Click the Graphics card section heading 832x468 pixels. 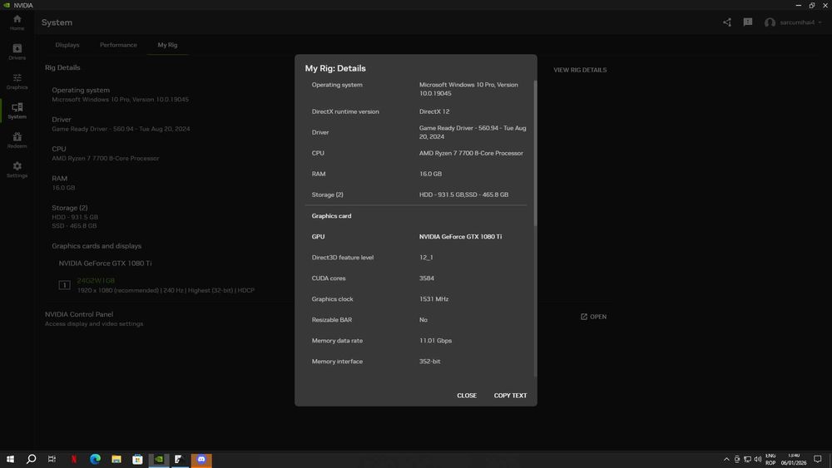[332, 216]
